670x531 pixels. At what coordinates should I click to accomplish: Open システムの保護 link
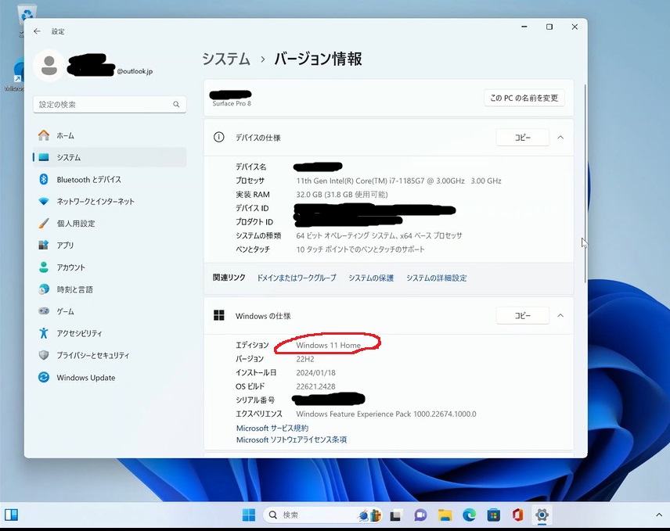(x=371, y=278)
